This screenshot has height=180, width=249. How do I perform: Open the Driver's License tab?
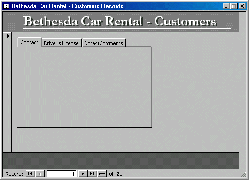tap(62, 43)
